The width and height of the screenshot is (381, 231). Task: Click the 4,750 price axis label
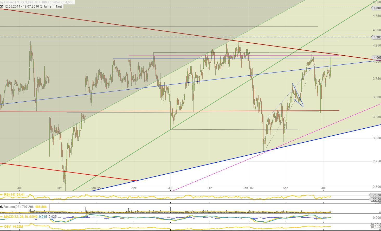pos(377,16)
